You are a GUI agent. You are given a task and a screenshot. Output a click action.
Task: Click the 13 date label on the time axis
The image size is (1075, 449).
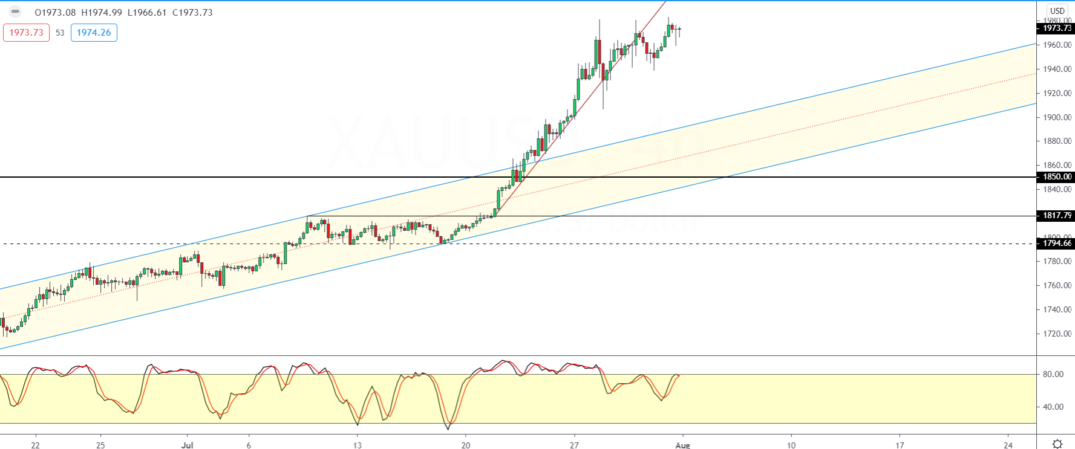point(358,445)
